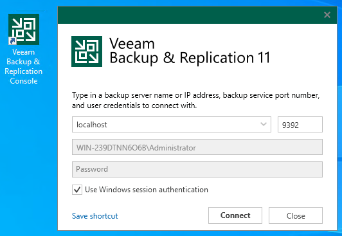Click the Close button
The height and width of the screenshot is (236, 342).
[x=296, y=215]
